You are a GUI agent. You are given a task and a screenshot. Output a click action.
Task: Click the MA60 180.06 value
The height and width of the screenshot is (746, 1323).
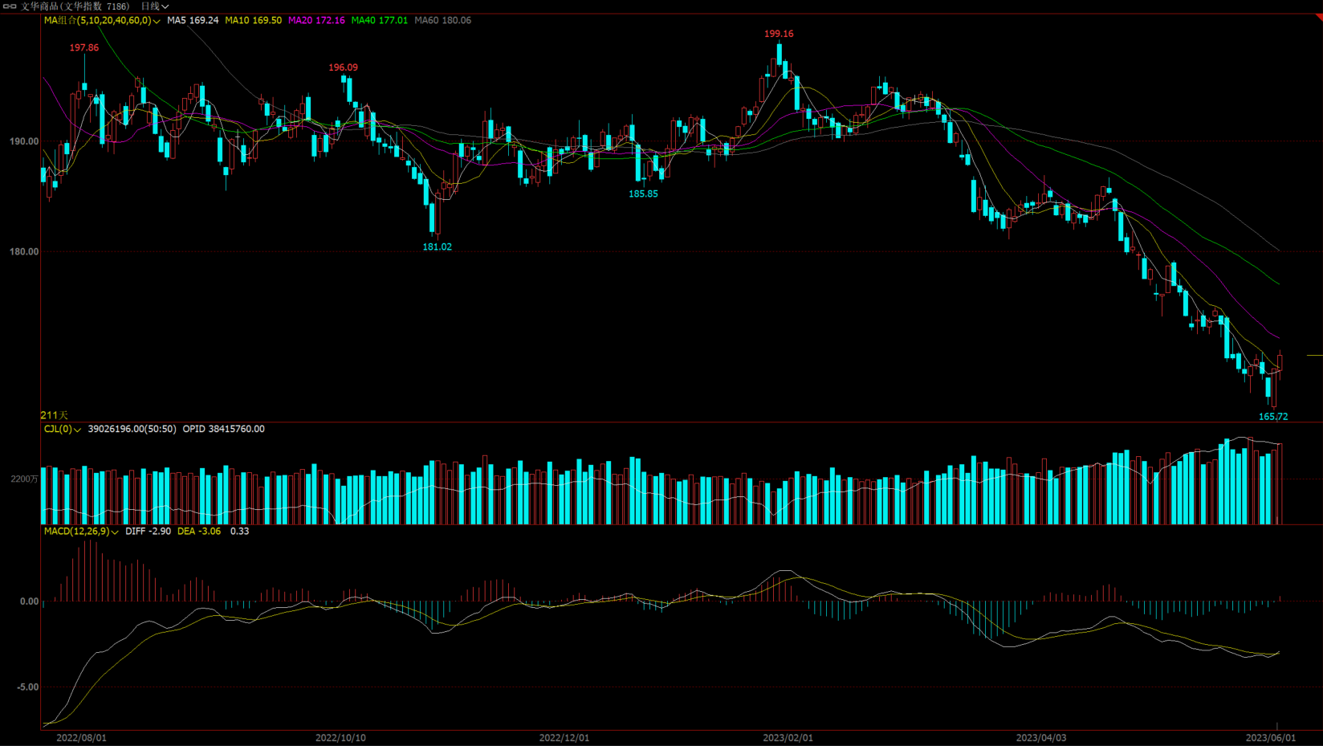point(442,20)
